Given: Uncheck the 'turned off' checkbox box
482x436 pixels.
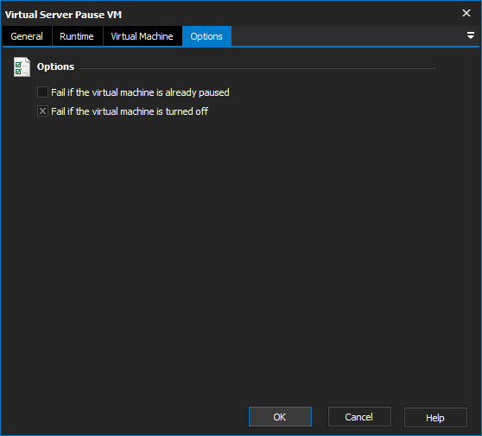Looking at the screenshot, I should tap(42, 111).
